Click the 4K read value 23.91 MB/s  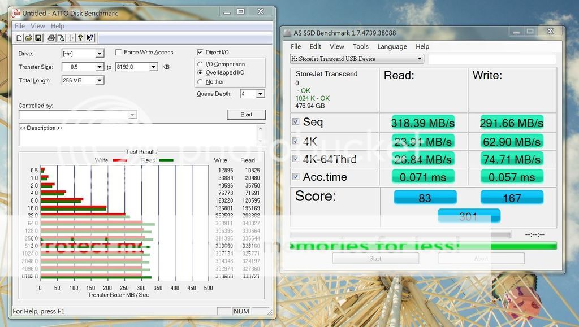423,142
